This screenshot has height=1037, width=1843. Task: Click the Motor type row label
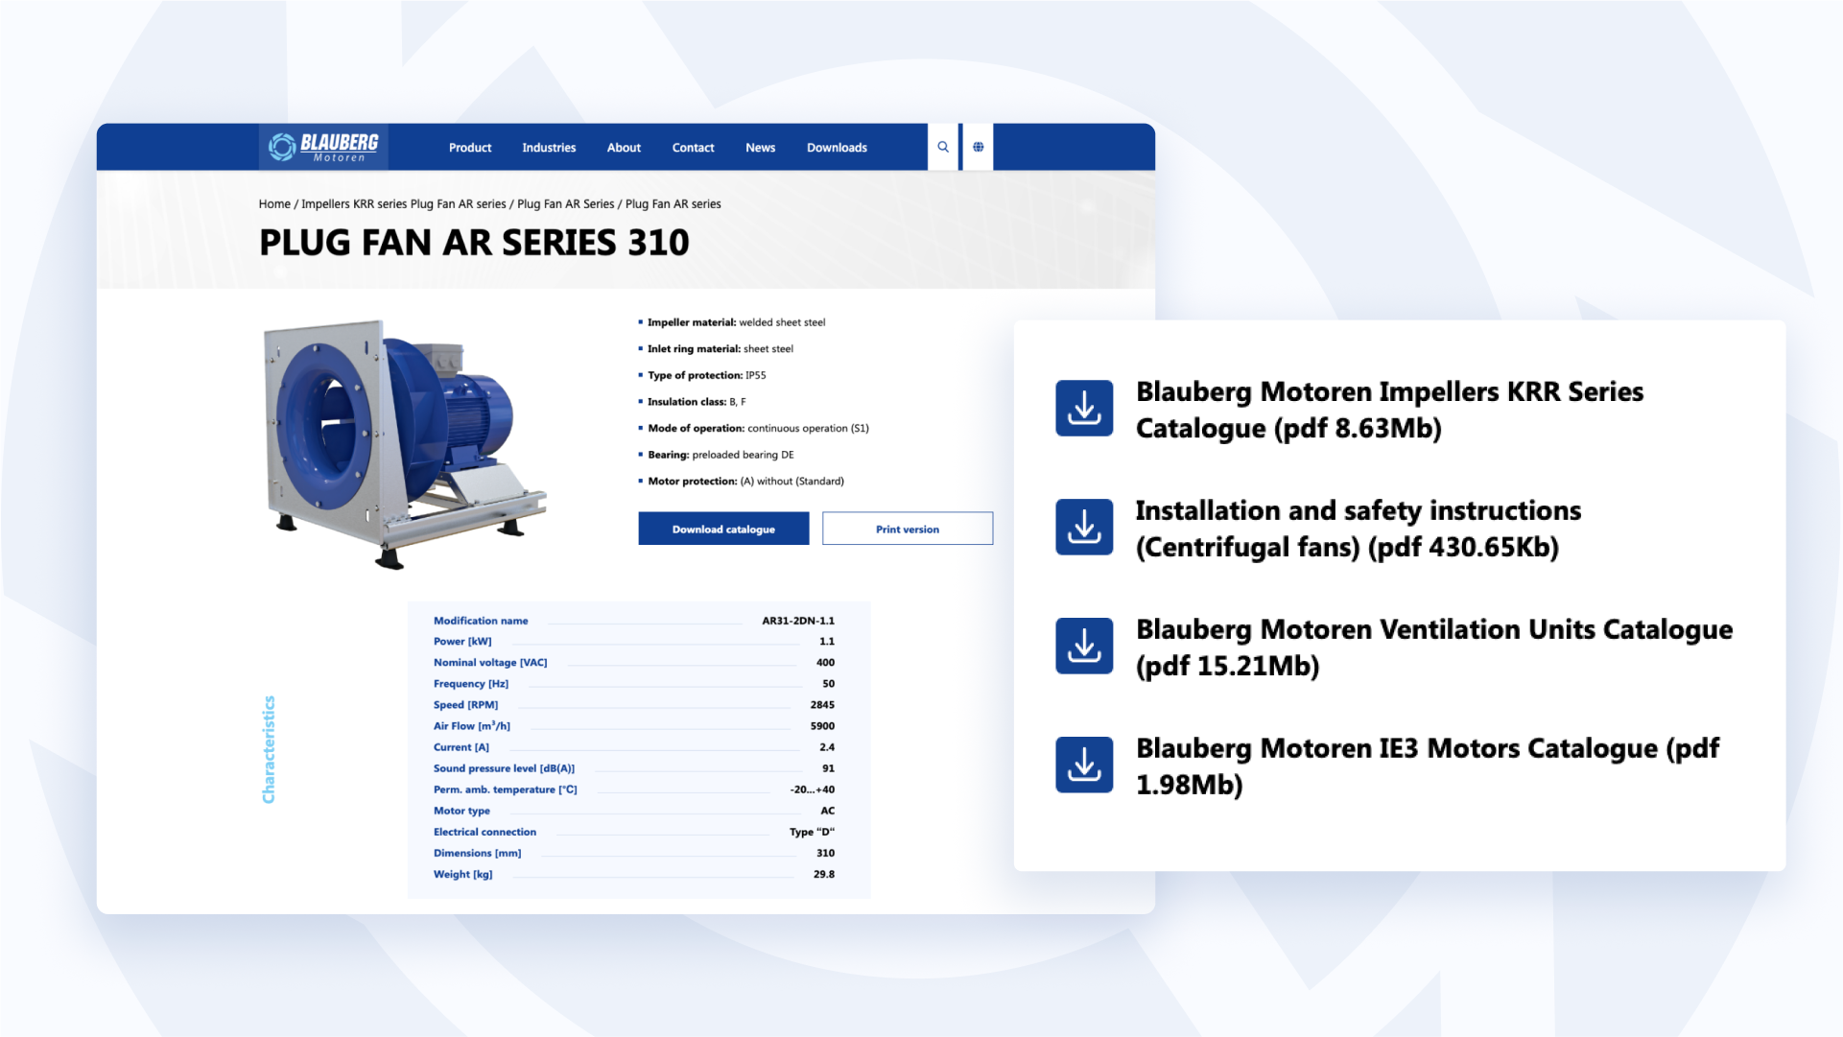pyautogui.click(x=461, y=811)
